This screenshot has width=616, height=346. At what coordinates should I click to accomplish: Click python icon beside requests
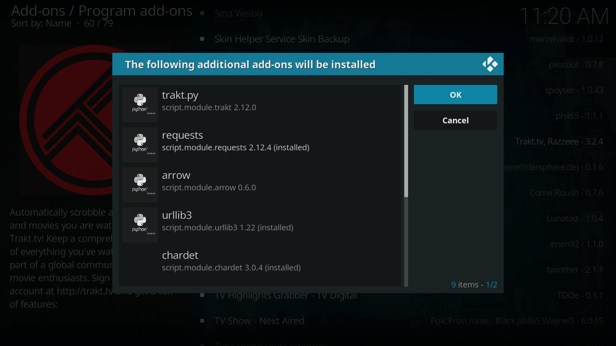pyautogui.click(x=140, y=145)
